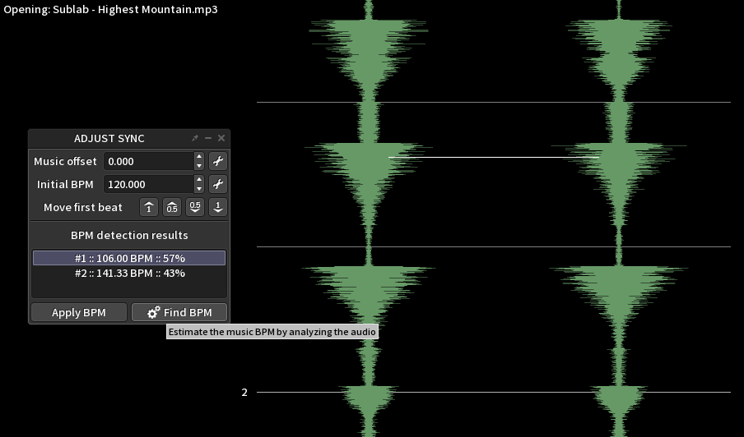Move first beat down by one

pos(217,208)
